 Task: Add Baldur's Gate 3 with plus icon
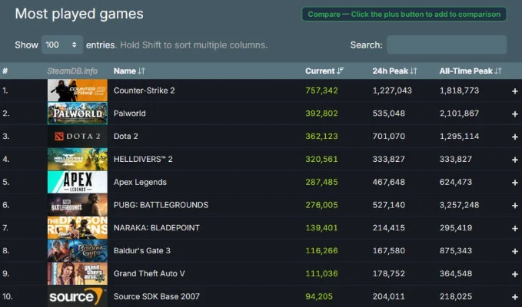[515, 251]
